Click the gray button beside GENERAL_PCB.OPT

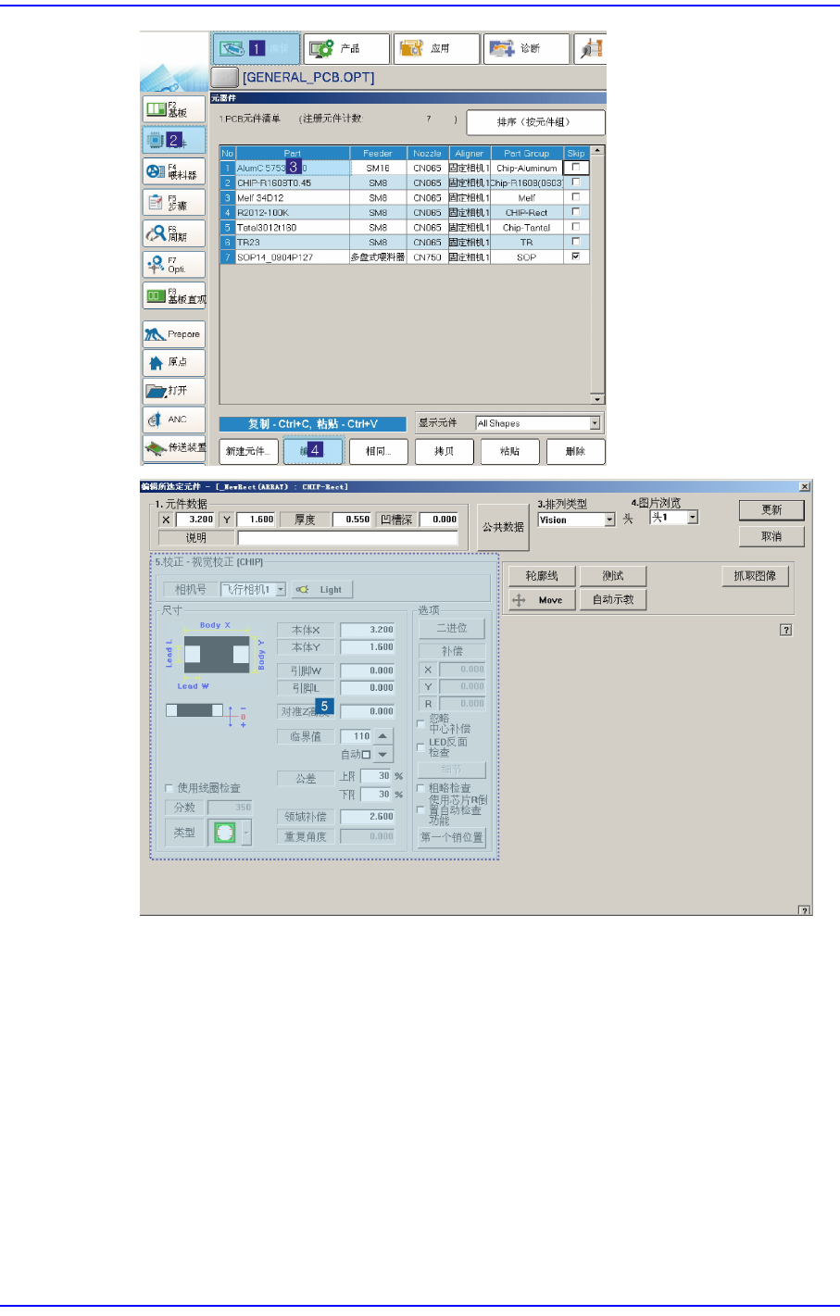225,77
